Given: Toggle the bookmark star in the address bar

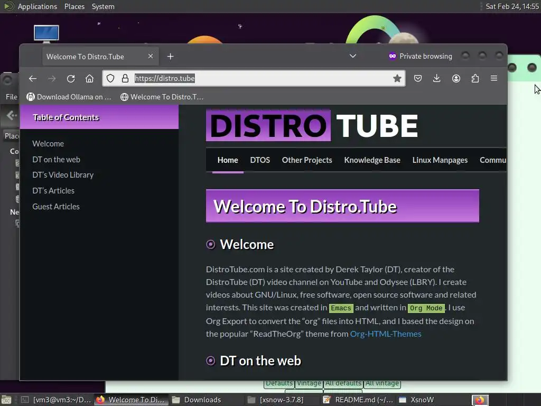Looking at the screenshot, I should pos(397,78).
